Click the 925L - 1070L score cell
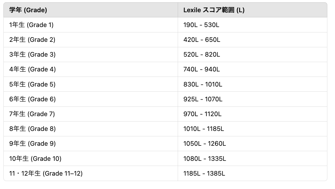 203,99
